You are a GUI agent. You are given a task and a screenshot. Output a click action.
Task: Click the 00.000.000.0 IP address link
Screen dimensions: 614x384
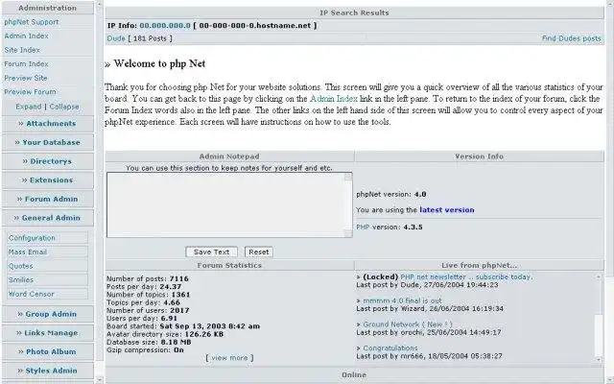[x=165, y=26]
